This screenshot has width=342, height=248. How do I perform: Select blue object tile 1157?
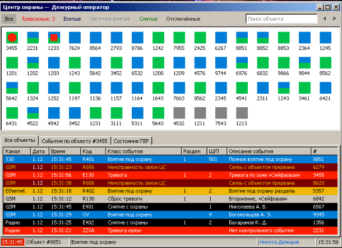click(x=117, y=88)
